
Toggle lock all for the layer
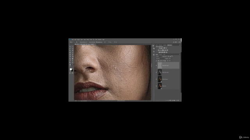(165, 61)
